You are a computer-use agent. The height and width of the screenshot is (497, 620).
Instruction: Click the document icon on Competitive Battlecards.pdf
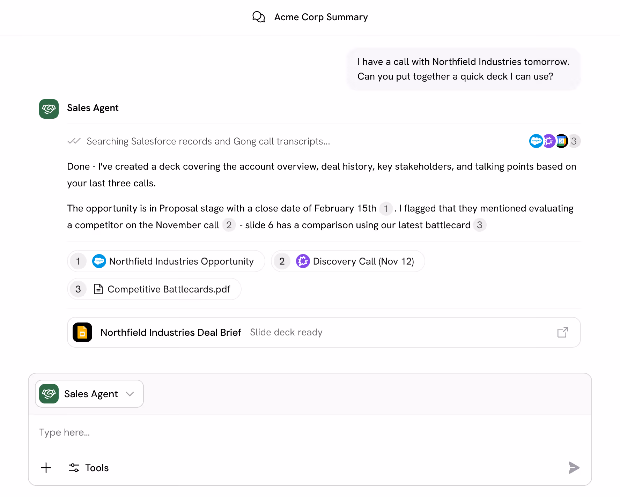(98, 289)
